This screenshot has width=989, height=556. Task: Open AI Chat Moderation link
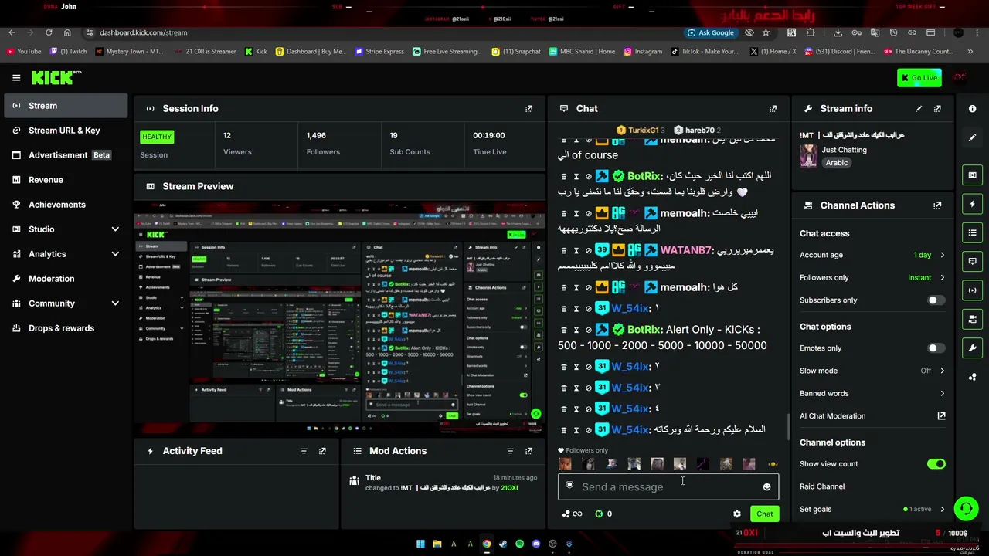[872, 416]
